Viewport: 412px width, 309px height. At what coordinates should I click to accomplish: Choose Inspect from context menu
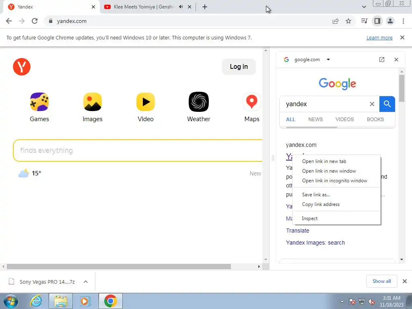[x=336, y=218]
